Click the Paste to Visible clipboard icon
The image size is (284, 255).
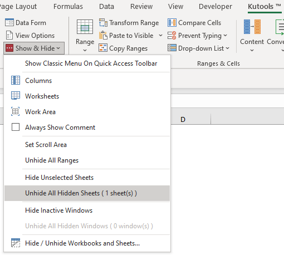(x=103, y=35)
